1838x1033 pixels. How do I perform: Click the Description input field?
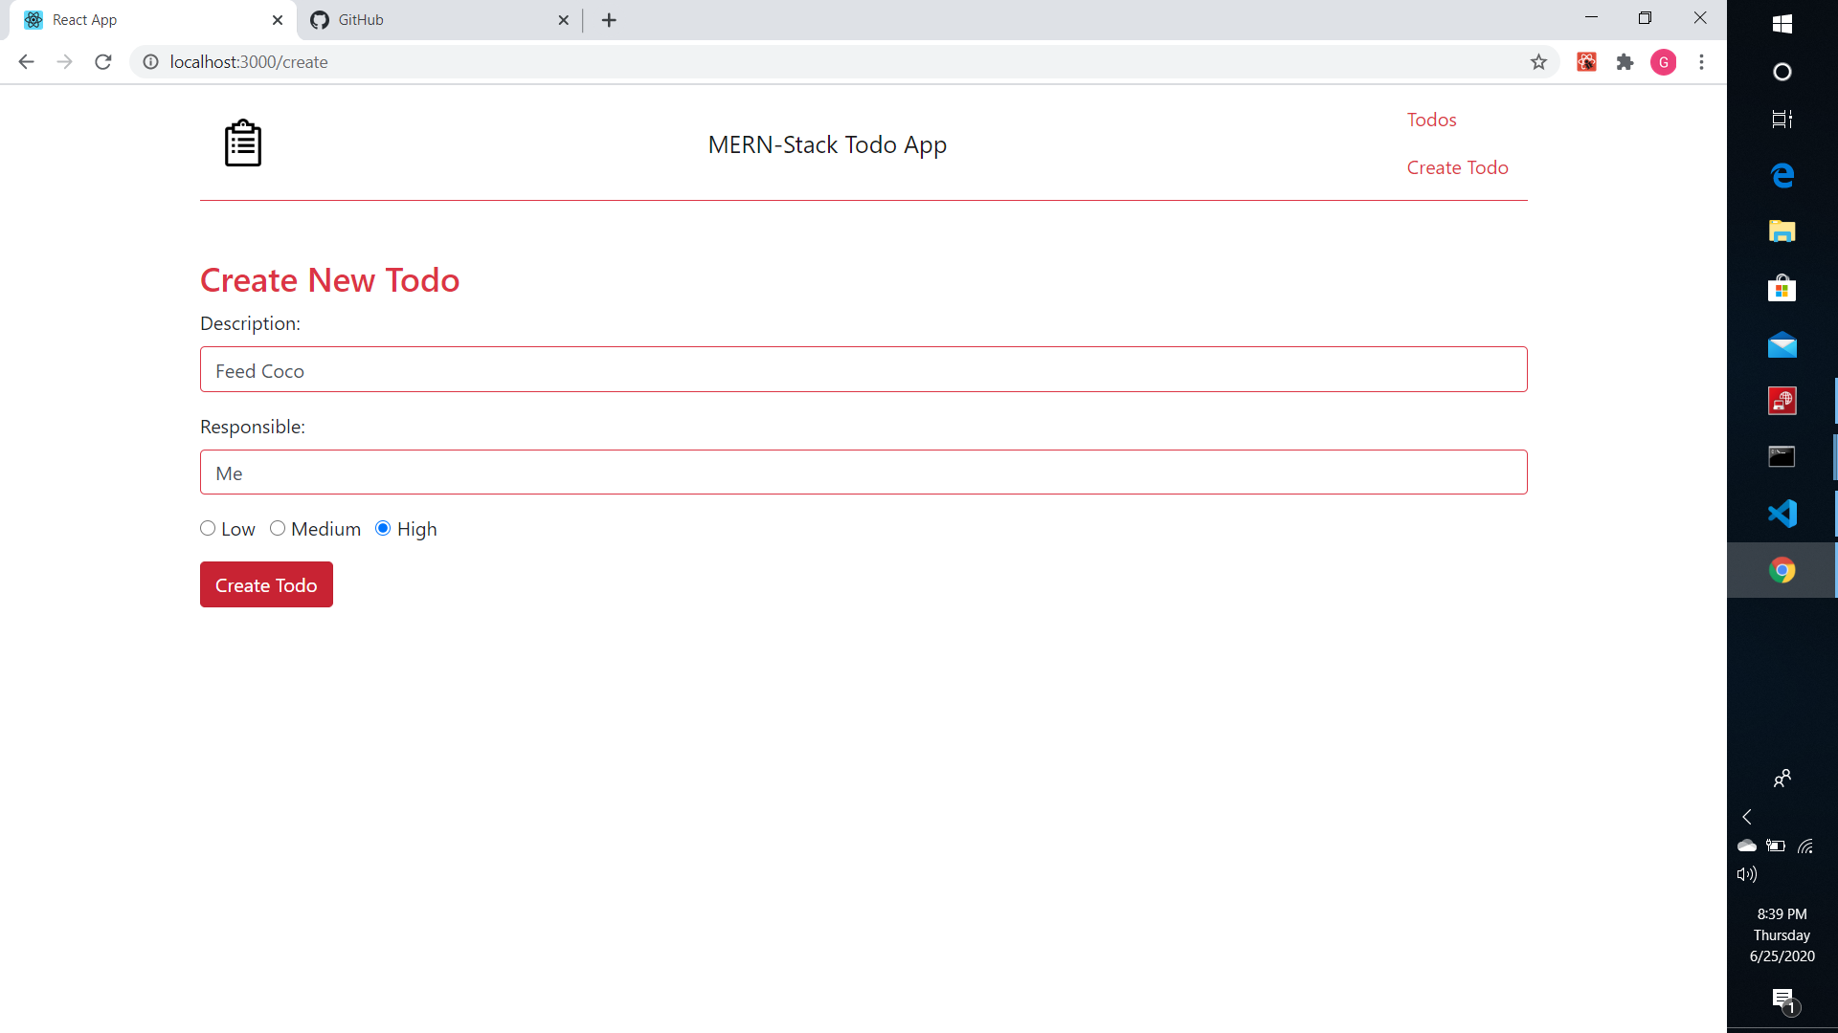(x=863, y=370)
